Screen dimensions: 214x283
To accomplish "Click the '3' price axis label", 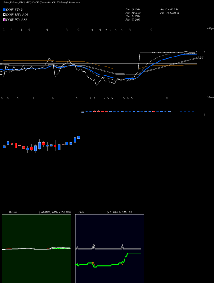I will point(204,52).
